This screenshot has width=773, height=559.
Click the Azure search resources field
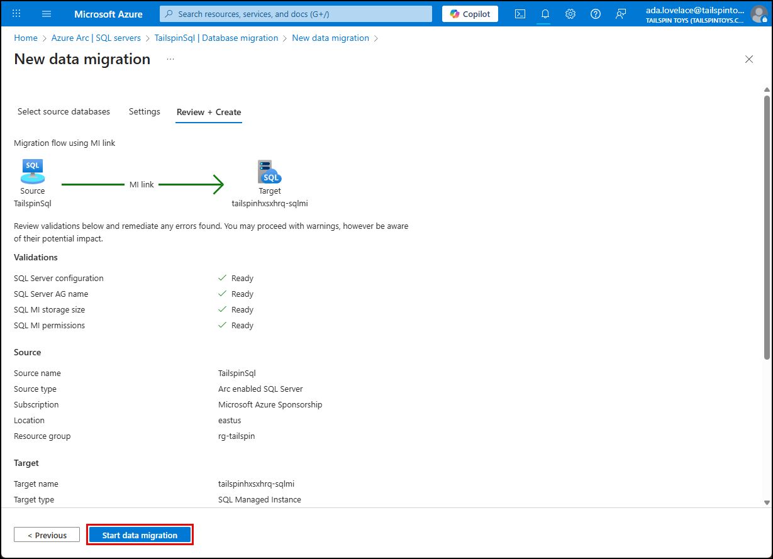click(295, 13)
